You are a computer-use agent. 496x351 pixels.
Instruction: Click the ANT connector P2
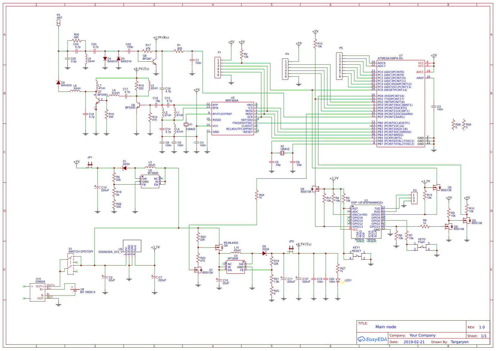[59, 22]
